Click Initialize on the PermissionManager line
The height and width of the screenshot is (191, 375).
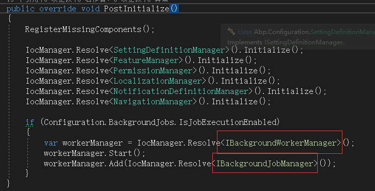pyautogui.click(x=235, y=71)
